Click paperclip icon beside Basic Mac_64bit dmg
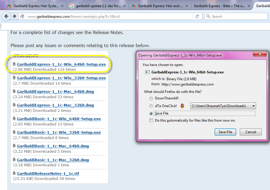This screenshot has width=270, height=190. pyautogui.click(x=14, y=146)
